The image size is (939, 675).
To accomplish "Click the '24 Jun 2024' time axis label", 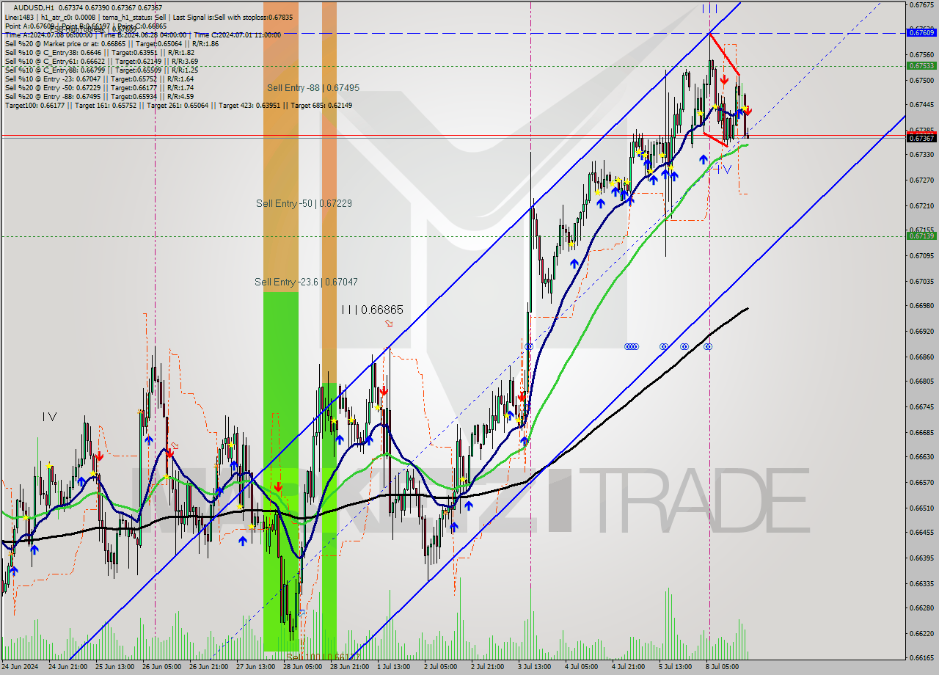I will pos(20,667).
